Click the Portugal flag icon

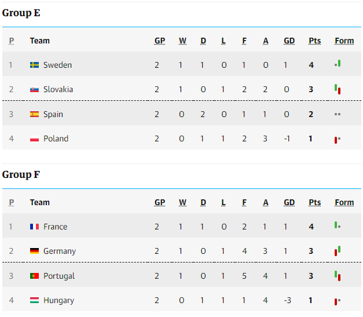coord(34,276)
